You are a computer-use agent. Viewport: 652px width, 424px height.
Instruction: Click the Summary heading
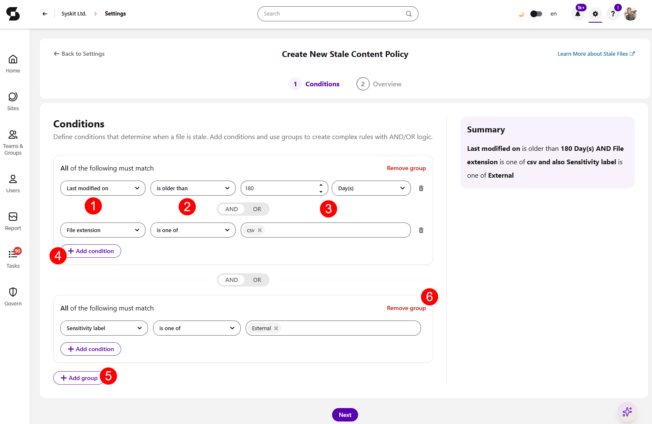(486, 130)
